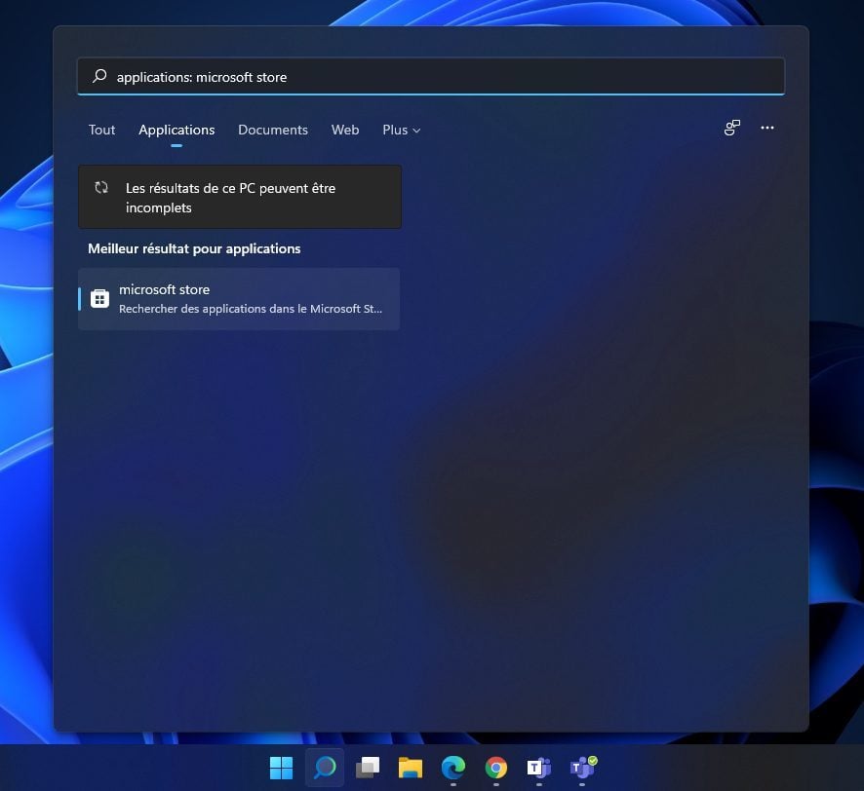The height and width of the screenshot is (791, 864).
Task: Click the taskbar Search icon
Action: pos(325,768)
